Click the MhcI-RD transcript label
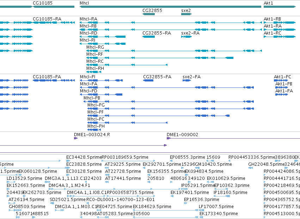The height and width of the screenshot is (219, 300). (x=88, y=33)
